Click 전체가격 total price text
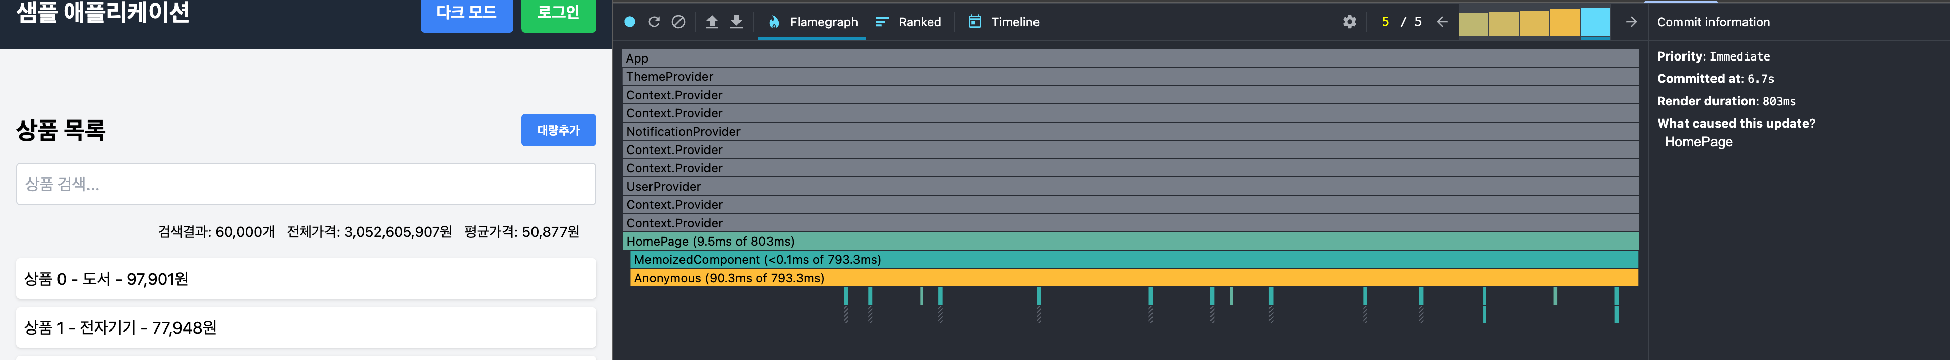This screenshot has height=360, width=1950. 369,232
